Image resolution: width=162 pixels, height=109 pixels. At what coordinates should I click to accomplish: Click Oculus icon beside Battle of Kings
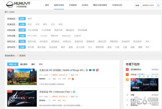[x=90, y=70]
